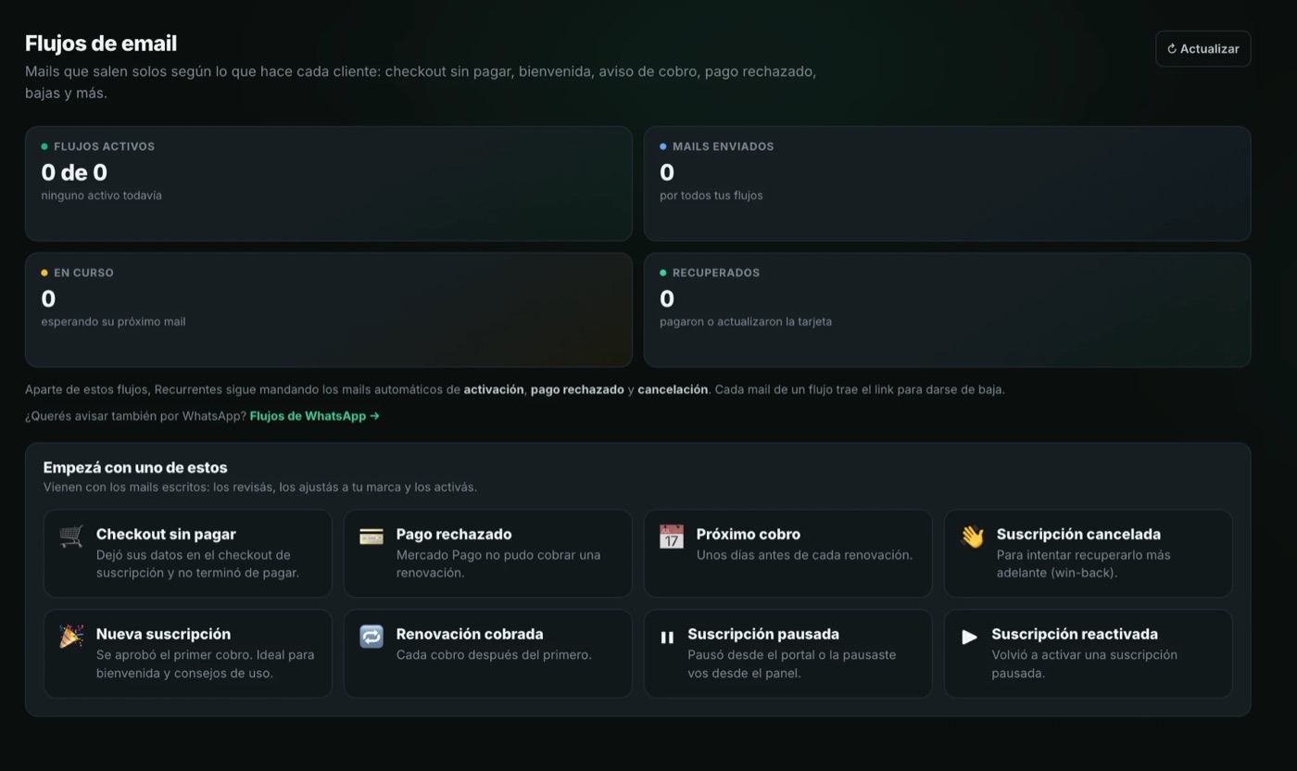Click the 'por todos tus flujos' caption
Image resolution: width=1297 pixels, height=771 pixels.
point(711,196)
